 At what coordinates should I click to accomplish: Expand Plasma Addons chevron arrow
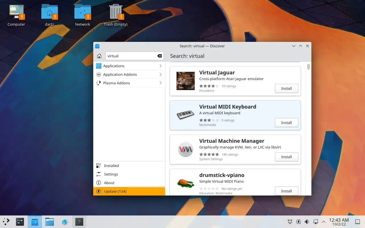(x=160, y=83)
